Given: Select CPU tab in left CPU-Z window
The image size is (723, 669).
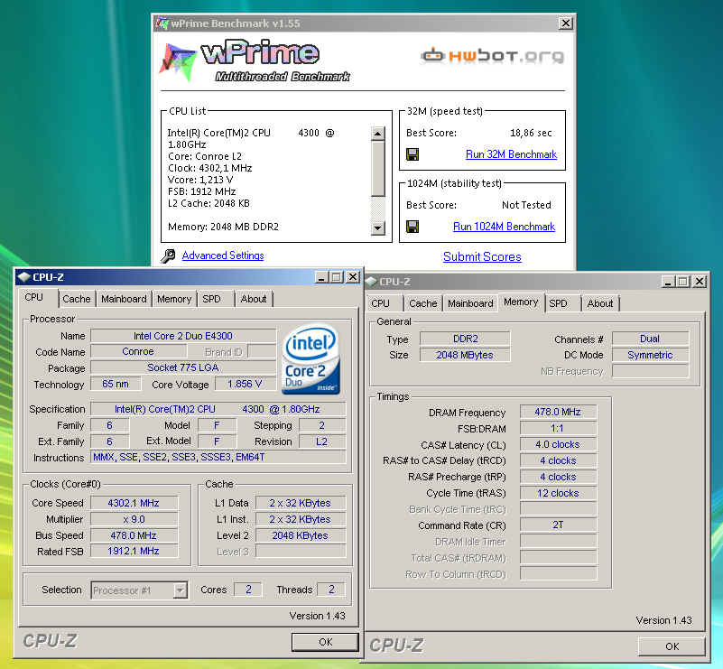Looking at the screenshot, I should click(x=34, y=297).
